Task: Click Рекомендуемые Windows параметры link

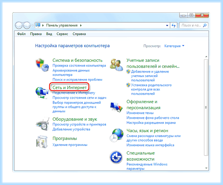Action: (x=147, y=166)
